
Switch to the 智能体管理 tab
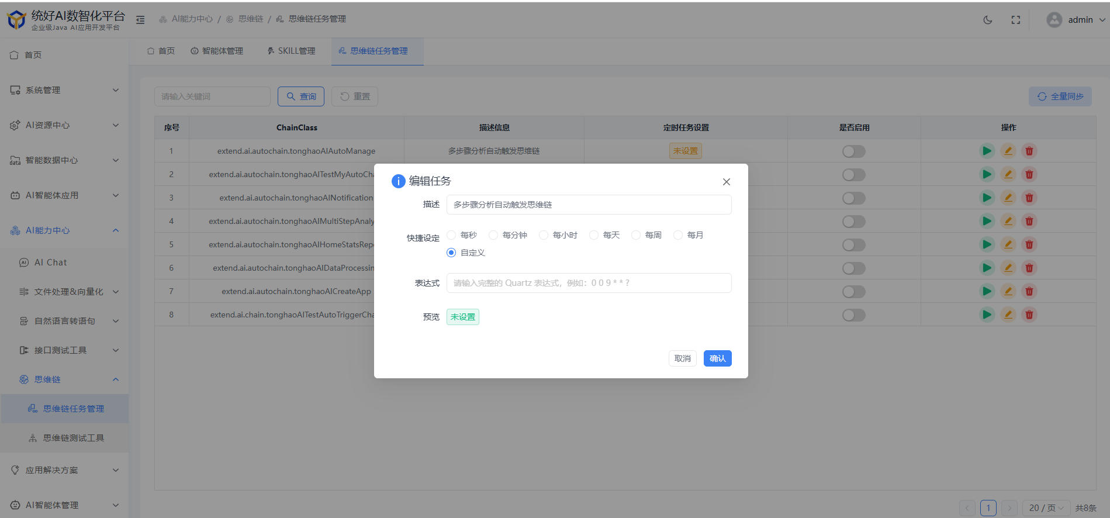pyautogui.click(x=217, y=51)
